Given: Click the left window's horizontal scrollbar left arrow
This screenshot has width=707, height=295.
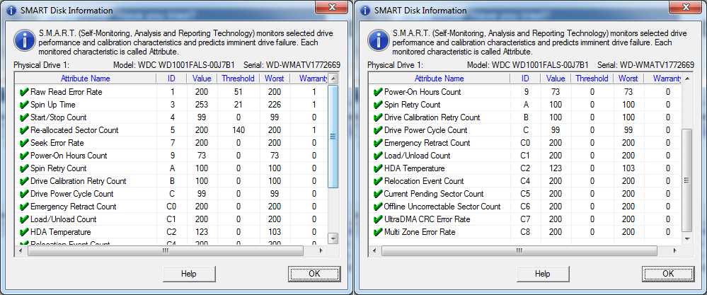Looking at the screenshot, I should [x=21, y=250].
